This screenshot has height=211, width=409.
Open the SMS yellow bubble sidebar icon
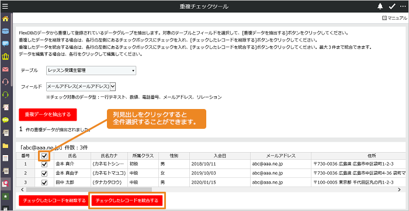coord(5,120)
